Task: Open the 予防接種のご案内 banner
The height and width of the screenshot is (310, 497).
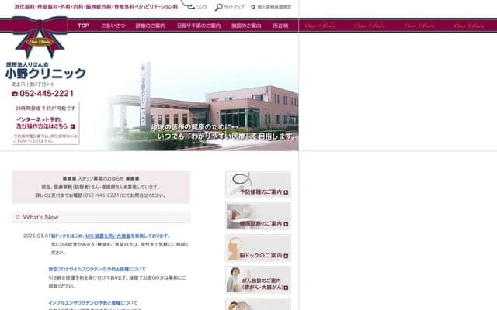Action: coord(258,184)
